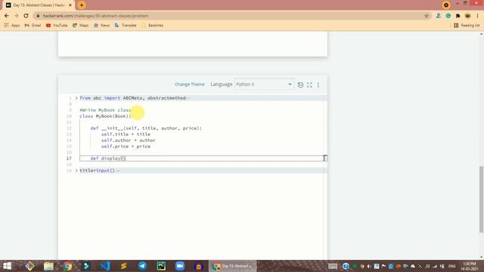Open the Windows Start menu

click(x=7, y=266)
